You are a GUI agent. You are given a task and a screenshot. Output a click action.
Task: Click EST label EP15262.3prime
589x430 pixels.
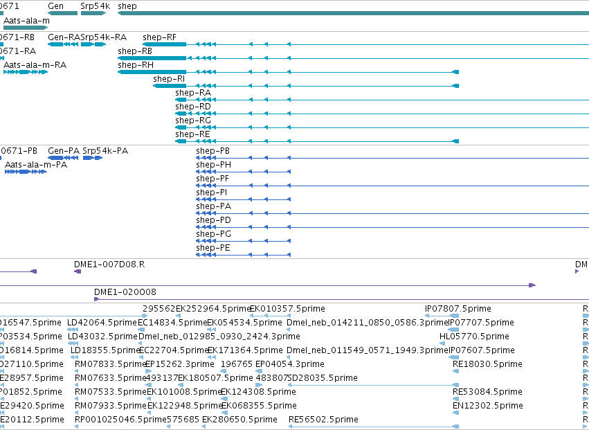pos(179,364)
